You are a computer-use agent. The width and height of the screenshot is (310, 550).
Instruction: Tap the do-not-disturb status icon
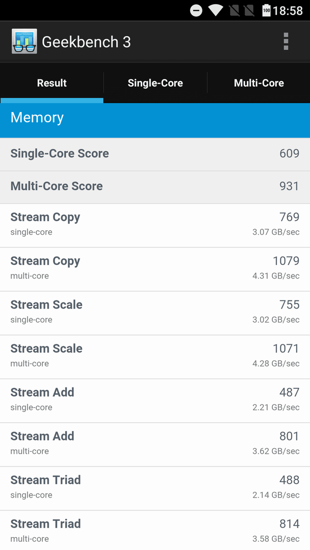tap(196, 11)
